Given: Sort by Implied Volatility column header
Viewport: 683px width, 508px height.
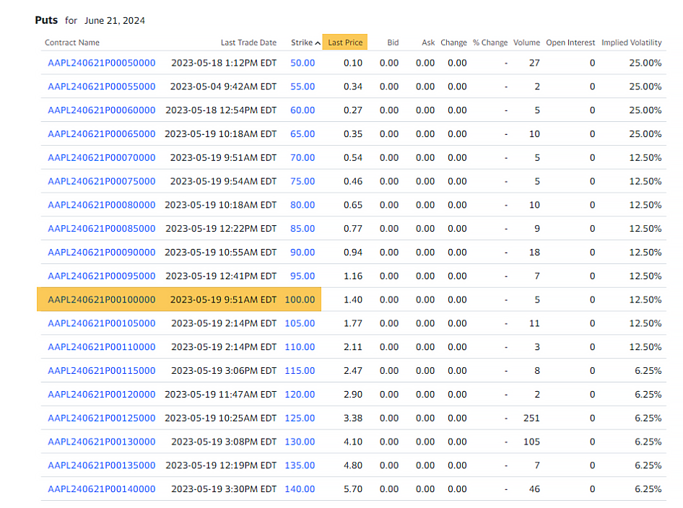Looking at the screenshot, I should pos(631,43).
